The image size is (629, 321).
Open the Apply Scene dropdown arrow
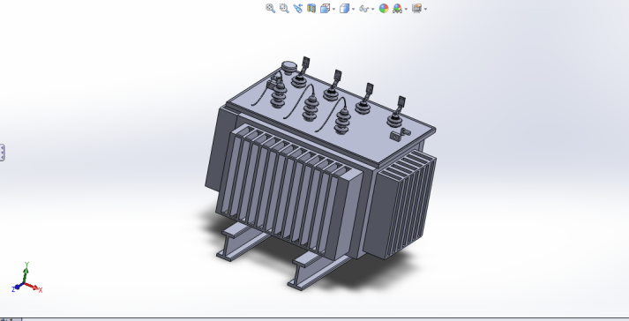(x=406, y=9)
